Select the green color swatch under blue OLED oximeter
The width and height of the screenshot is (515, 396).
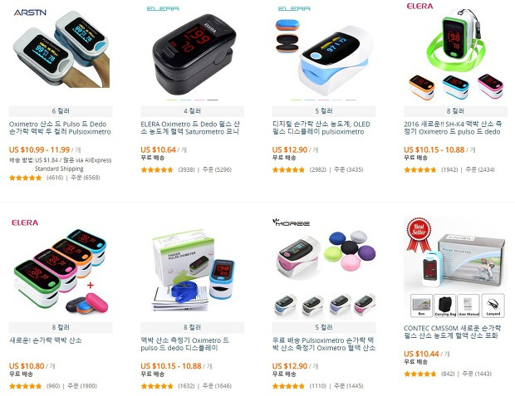coord(297,100)
